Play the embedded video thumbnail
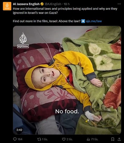The width and height of the screenshot is (124, 143). tap(67, 80)
